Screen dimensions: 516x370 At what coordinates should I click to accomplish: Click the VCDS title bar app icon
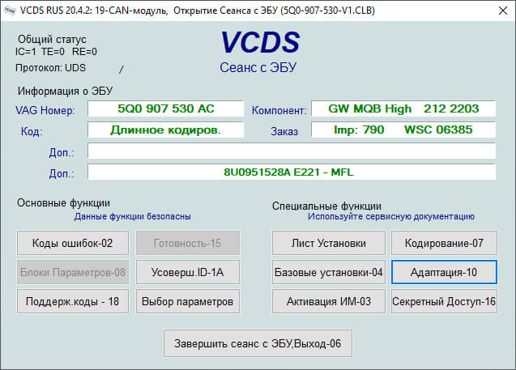coord(10,11)
